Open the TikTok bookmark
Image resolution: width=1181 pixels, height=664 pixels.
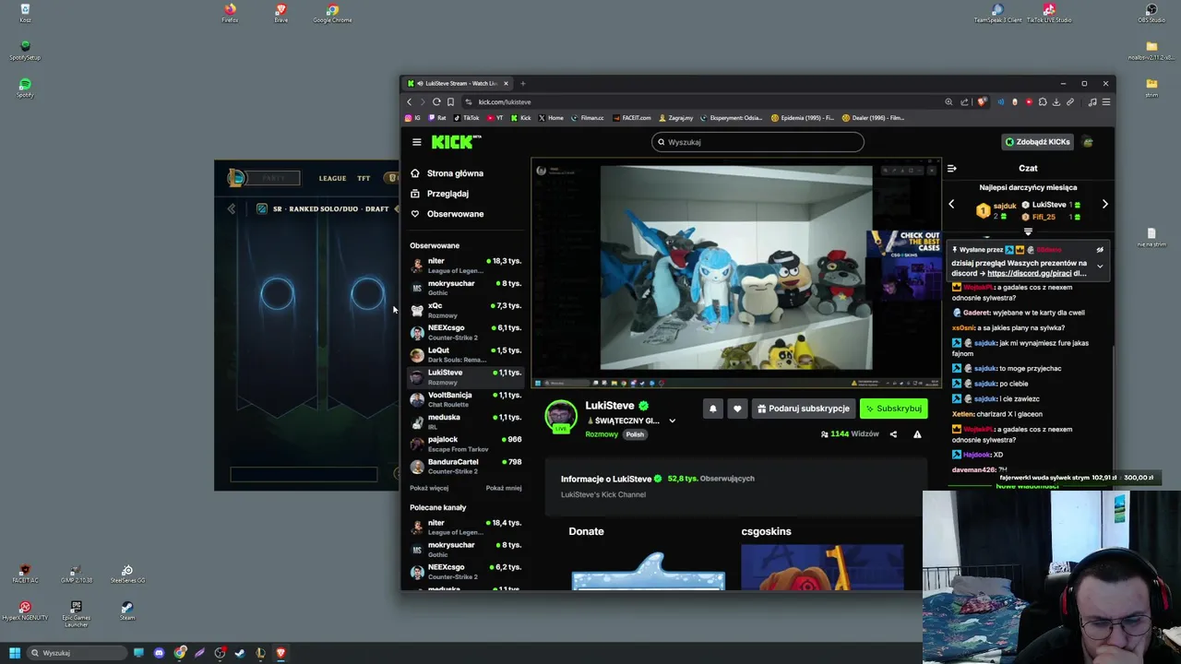[x=466, y=118]
